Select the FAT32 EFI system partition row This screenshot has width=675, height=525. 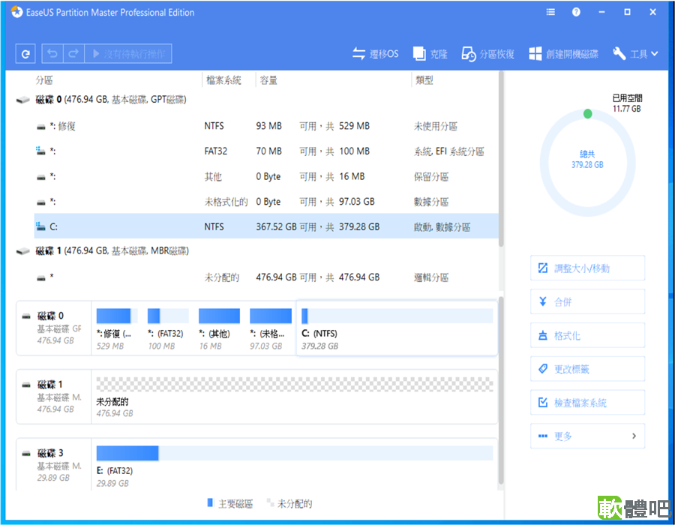click(x=266, y=151)
